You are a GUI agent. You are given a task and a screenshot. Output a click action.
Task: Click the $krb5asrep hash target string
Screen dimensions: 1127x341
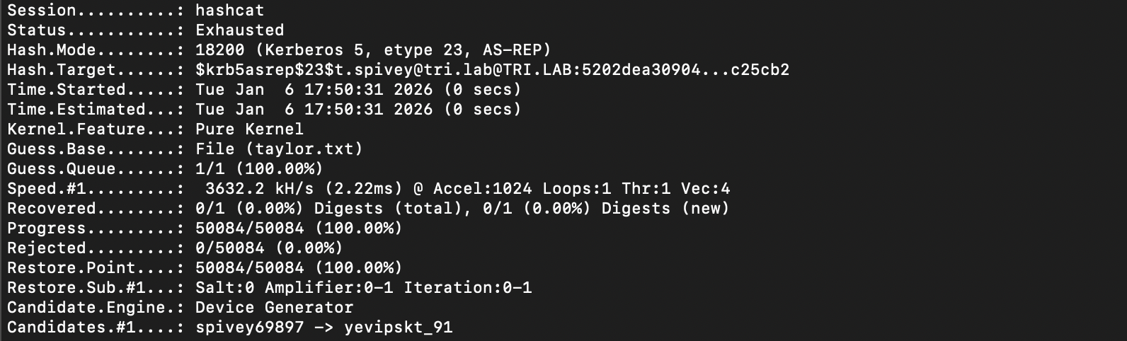(x=492, y=70)
